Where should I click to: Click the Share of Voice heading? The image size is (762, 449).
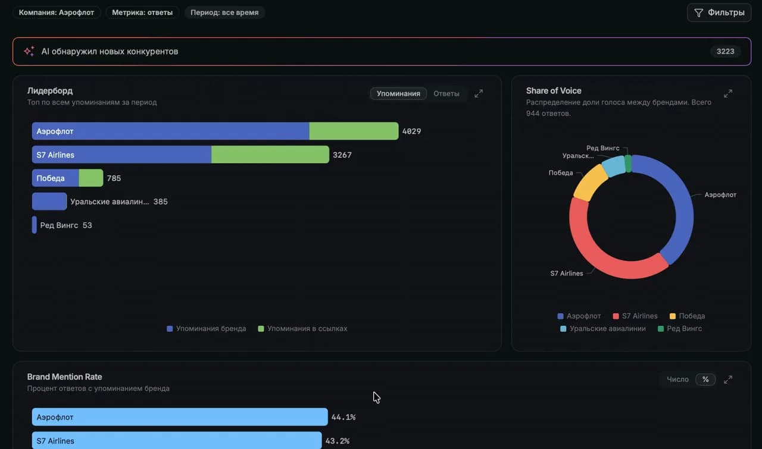click(x=554, y=90)
